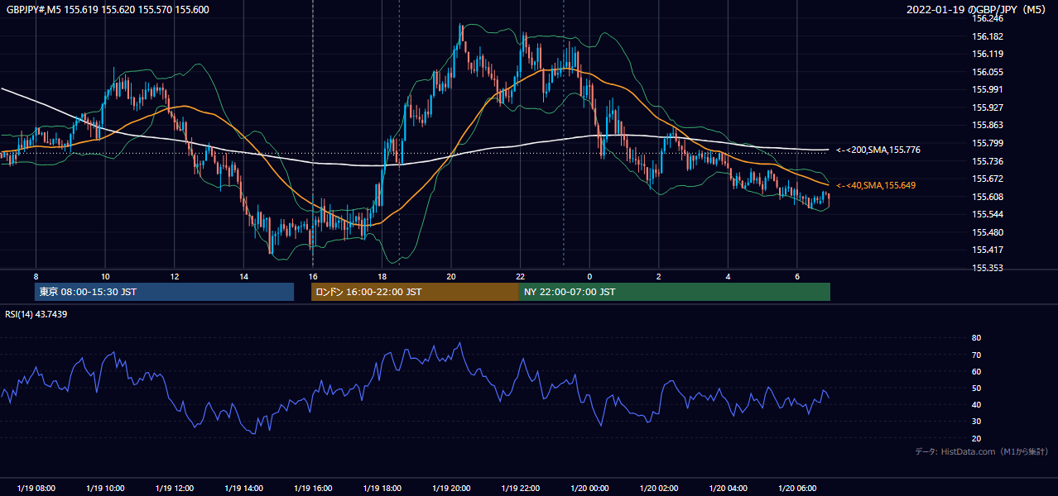Click the 1/19 16:00 time axis label
This screenshot has height=496, width=1058.
[312, 489]
